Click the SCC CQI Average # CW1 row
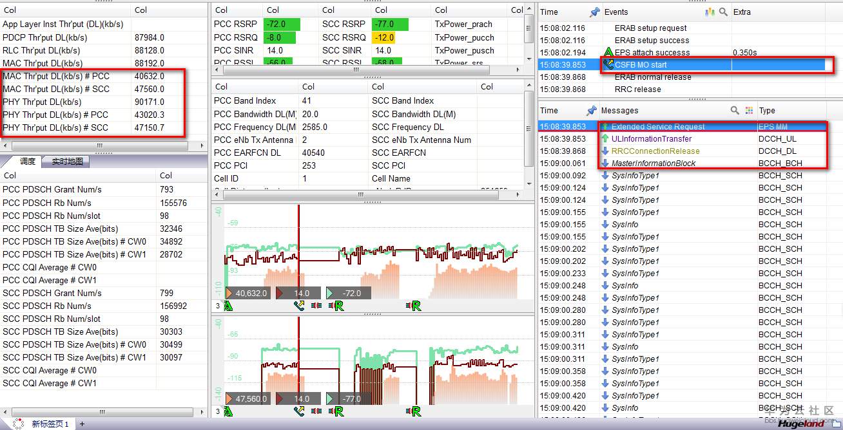Image resolution: width=843 pixels, height=430 pixels. pyautogui.click(x=104, y=383)
